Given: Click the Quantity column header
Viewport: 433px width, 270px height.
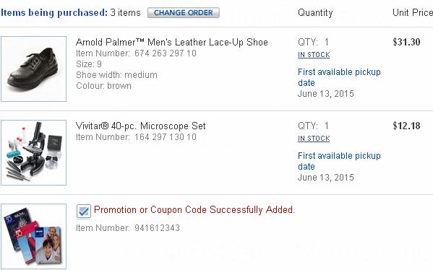Looking at the screenshot, I should pos(315,13).
